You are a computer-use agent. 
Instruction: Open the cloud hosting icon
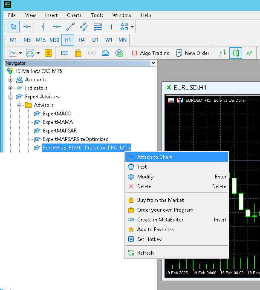click(x=105, y=53)
